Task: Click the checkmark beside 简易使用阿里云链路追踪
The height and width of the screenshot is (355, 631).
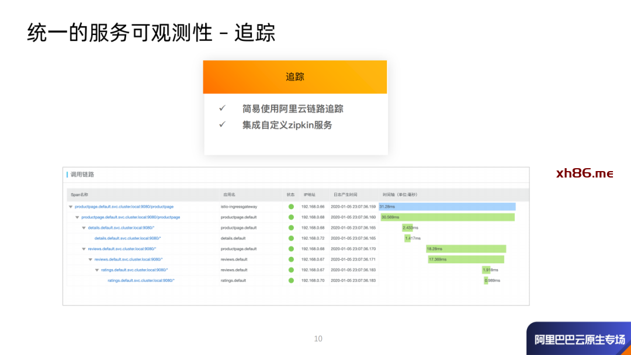Action: [x=222, y=109]
